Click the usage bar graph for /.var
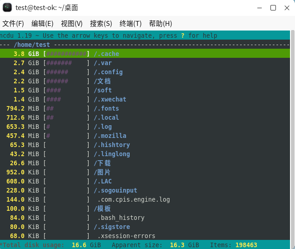This screenshot has width=295, height=249. [66, 63]
